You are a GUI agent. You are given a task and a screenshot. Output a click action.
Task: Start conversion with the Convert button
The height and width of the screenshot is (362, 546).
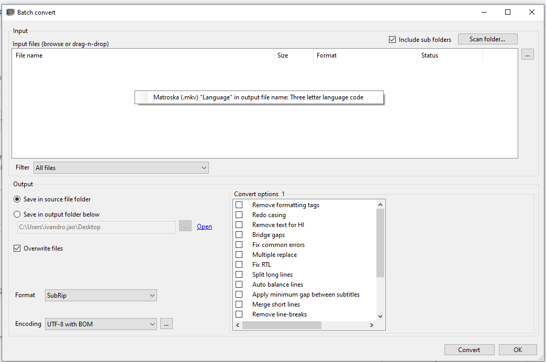(469, 349)
